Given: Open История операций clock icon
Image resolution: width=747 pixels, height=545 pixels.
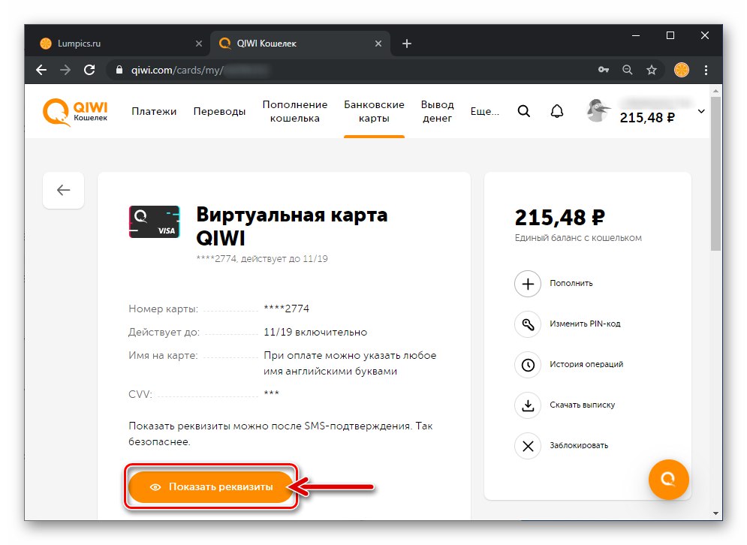Looking at the screenshot, I should 527,365.
